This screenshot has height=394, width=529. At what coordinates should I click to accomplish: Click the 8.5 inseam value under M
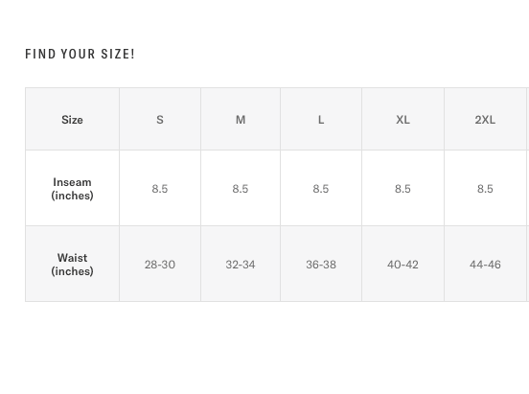coord(241,189)
